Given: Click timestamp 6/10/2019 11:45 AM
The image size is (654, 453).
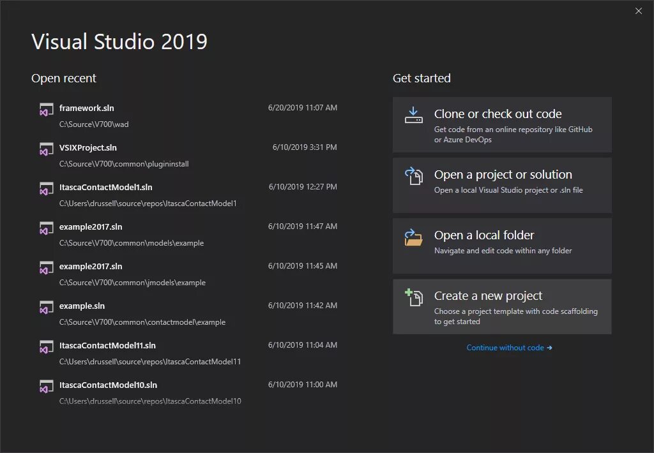Looking at the screenshot, I should (x=302, y=266).
